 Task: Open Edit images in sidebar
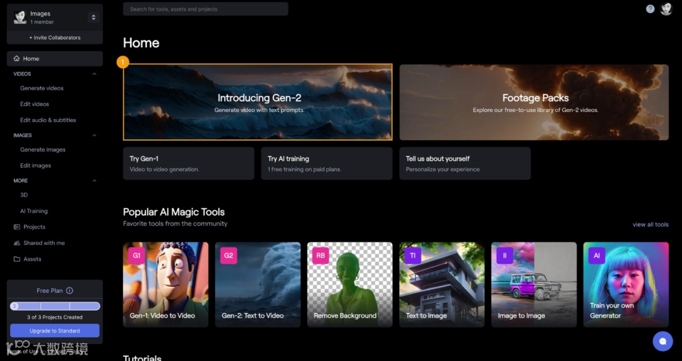tap(35, 166)
